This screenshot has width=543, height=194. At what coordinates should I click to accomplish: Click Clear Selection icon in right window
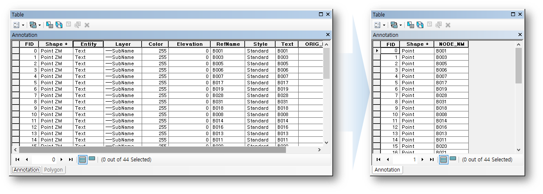(x=429, y=25)
